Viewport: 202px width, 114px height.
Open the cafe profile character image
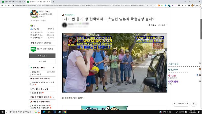click(34, 14)
